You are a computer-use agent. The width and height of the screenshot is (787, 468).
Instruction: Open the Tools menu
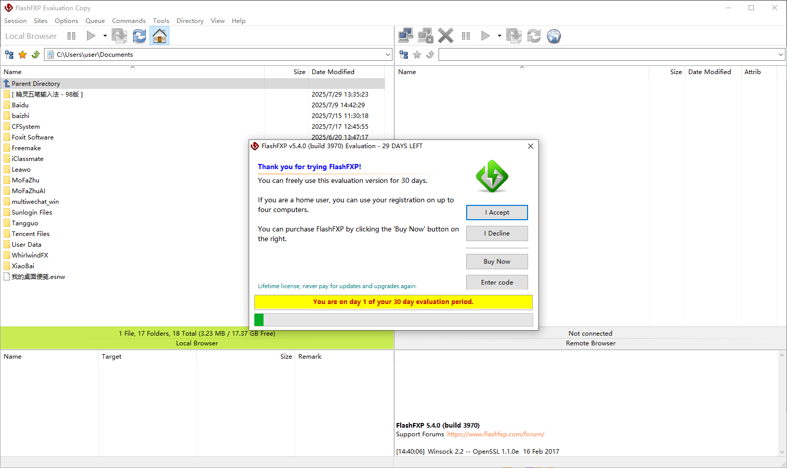click(x=161, y=21)
